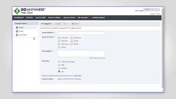Viewport: 176px width, 99px height.
Task: Select High severity option
Action: 59,65
